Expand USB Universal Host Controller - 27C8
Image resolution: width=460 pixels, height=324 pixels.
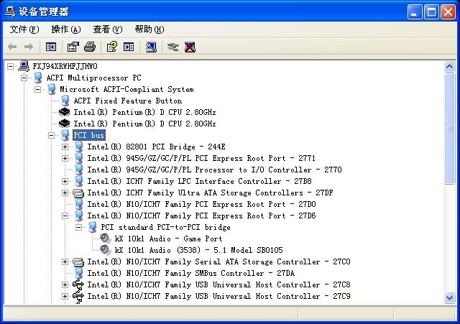tap(65, 284)
